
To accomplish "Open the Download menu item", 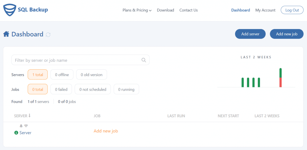I will [x=165, y=10].
